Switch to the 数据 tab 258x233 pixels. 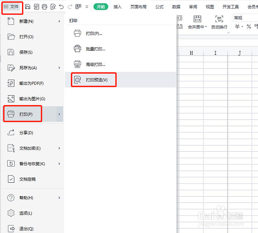pyautogui.click(x=176, y=7)
